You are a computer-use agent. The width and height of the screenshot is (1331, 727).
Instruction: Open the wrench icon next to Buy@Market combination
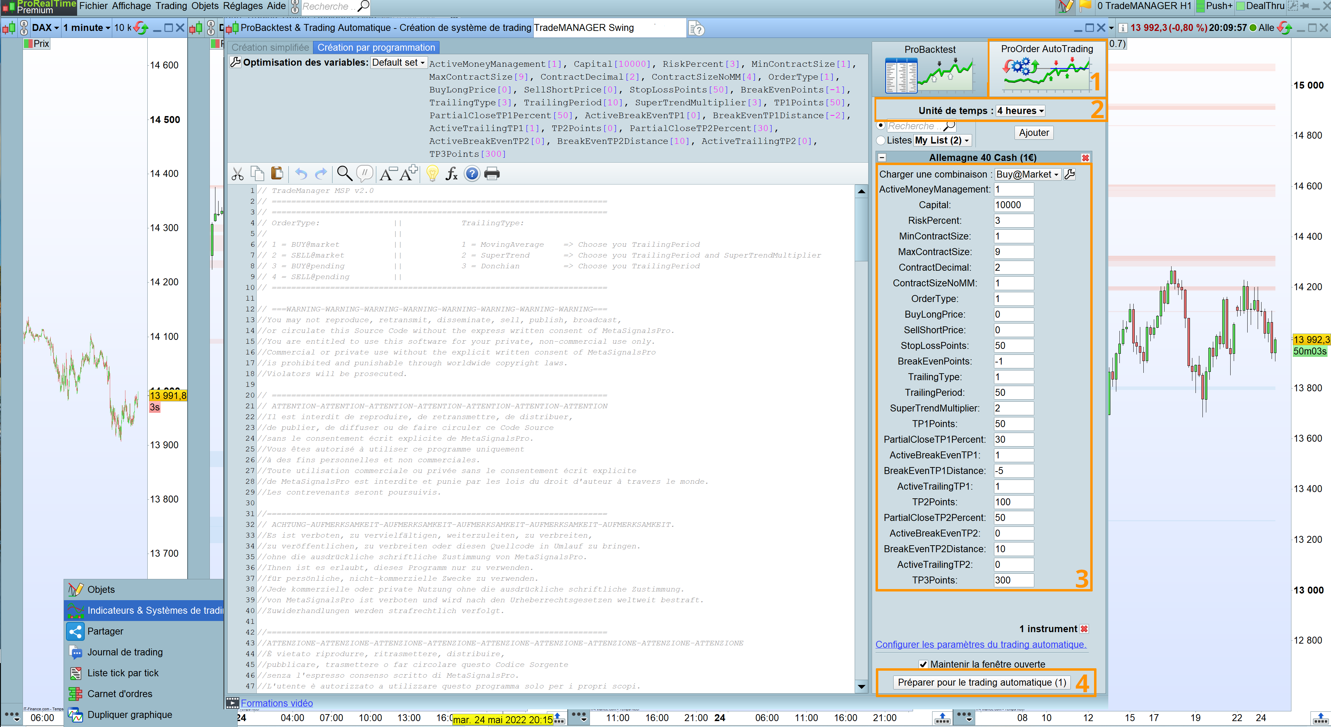pyautogui.click(x=1070, y=175)
